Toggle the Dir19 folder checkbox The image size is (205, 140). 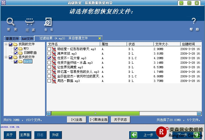(x=16, y=62)
